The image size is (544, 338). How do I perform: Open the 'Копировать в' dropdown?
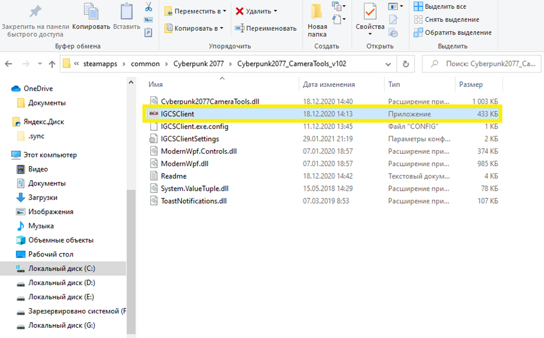pyautogui.click(x=194, y=28)
